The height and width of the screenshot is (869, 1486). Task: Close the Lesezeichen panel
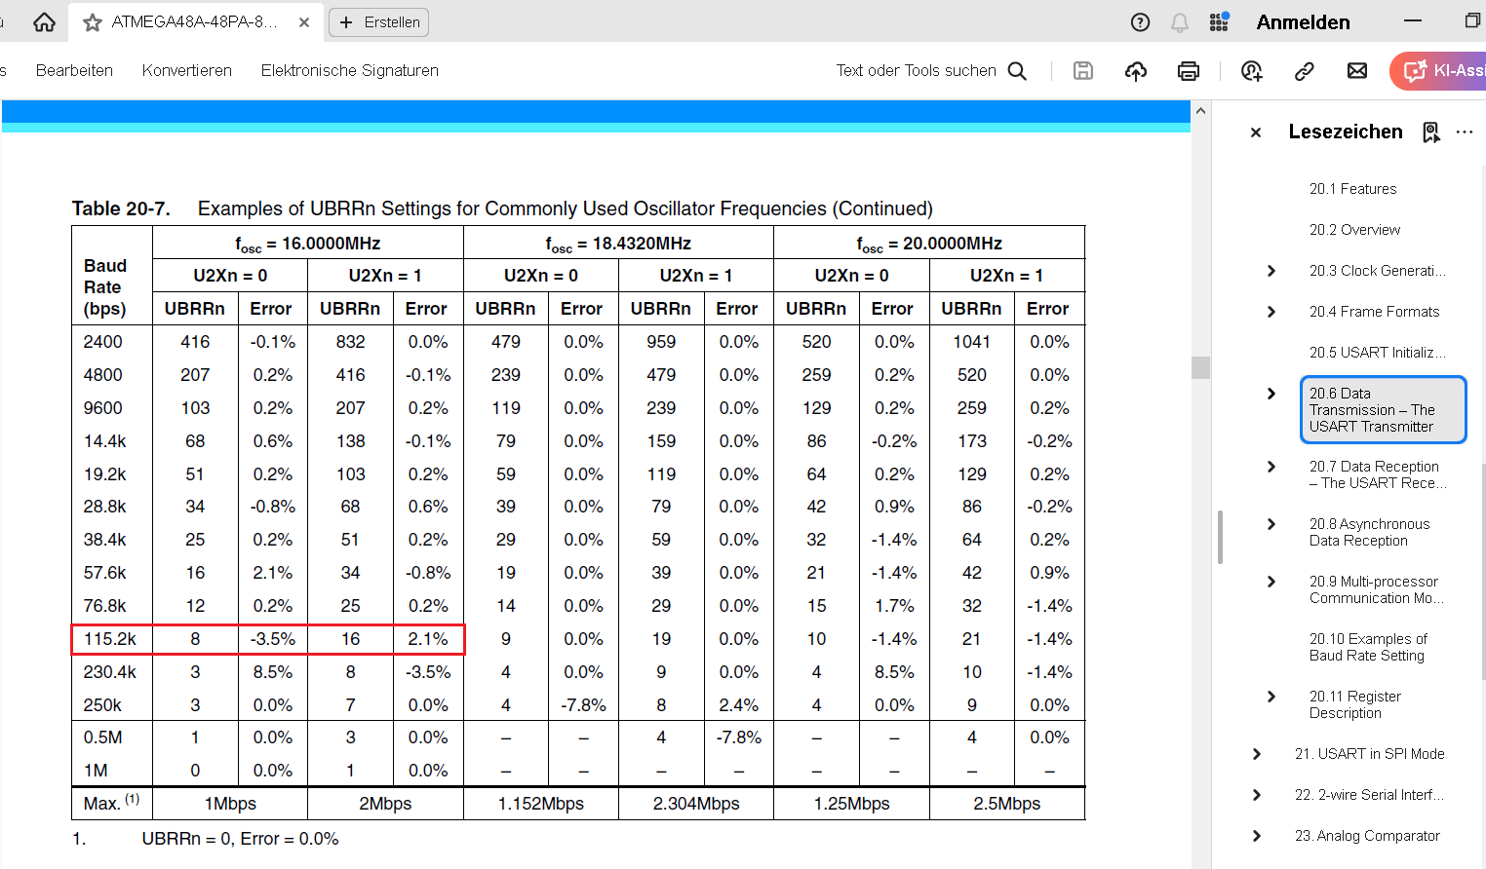(1256, 132)
